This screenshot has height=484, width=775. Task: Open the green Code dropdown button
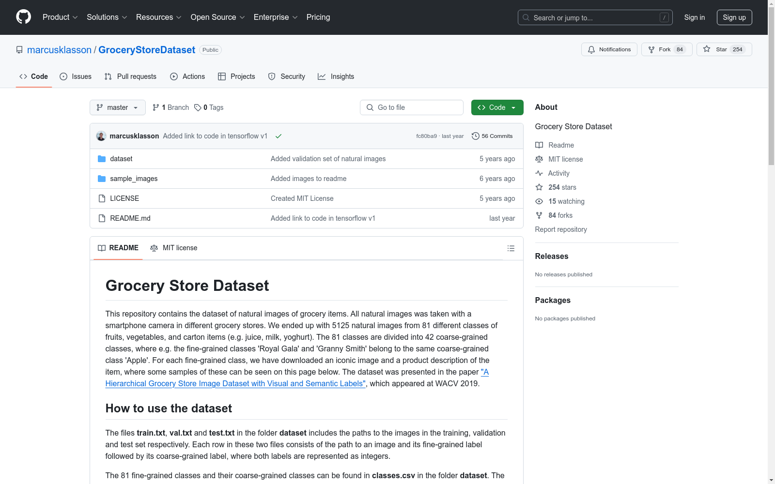click(497, 107)
